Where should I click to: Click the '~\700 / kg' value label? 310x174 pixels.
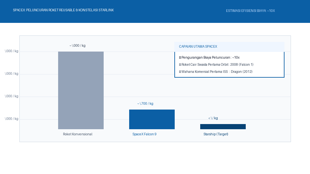point(145,103)
